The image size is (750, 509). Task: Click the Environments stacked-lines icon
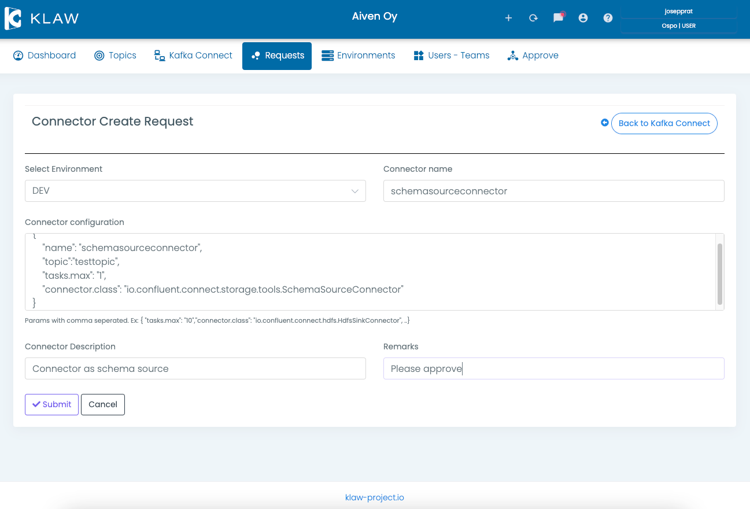coord(327,55)
